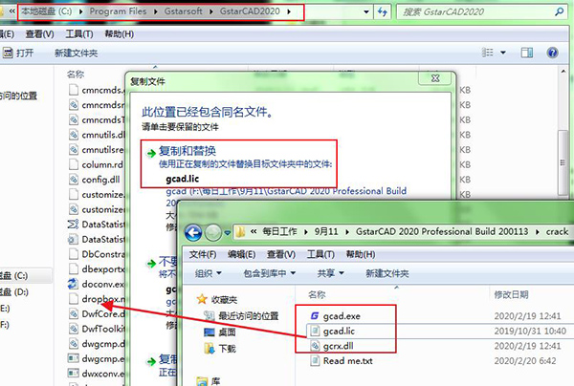This screenshot has width=574, height=386.
Task: Click 新建文件夹 in the back window toolbar
Action: pos(77,53)
